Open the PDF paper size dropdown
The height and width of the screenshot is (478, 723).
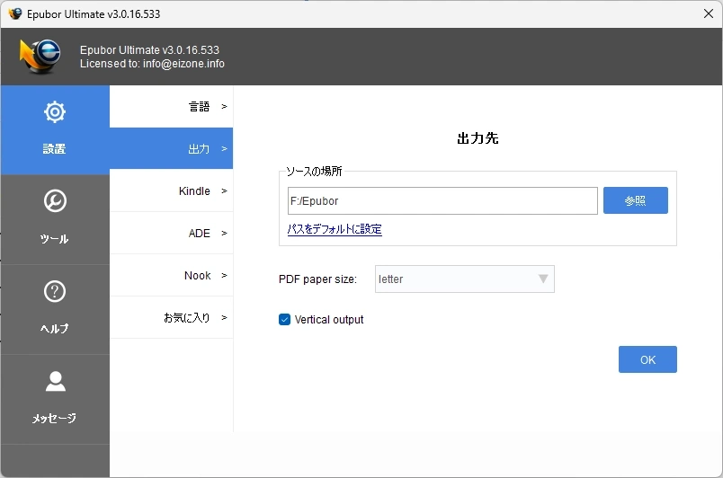click(x=465, y=279)
